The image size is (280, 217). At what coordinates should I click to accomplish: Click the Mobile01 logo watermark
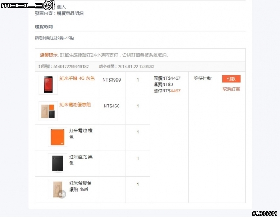coord(28,5)
